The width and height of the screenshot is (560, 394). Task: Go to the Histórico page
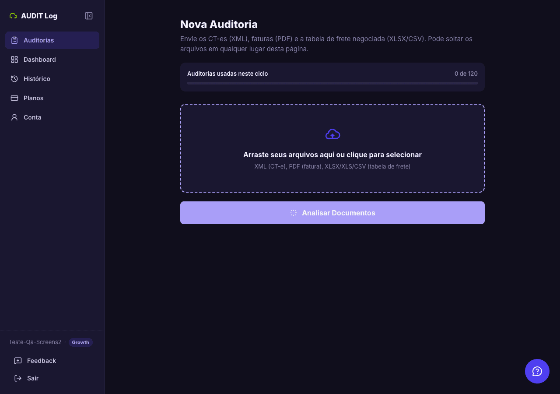[x=52, y=79]
